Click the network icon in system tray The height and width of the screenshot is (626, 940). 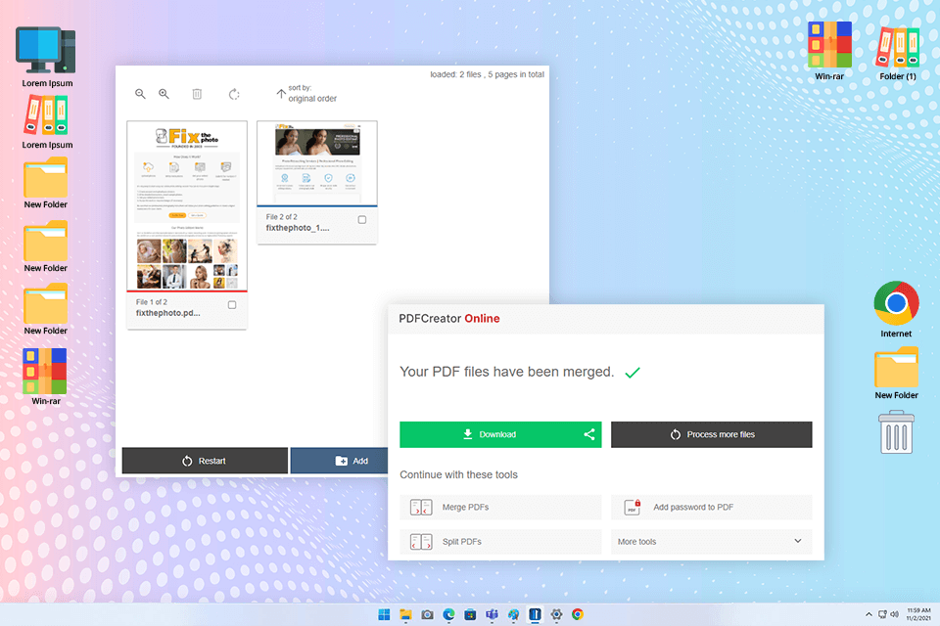(x=882, y=614)
